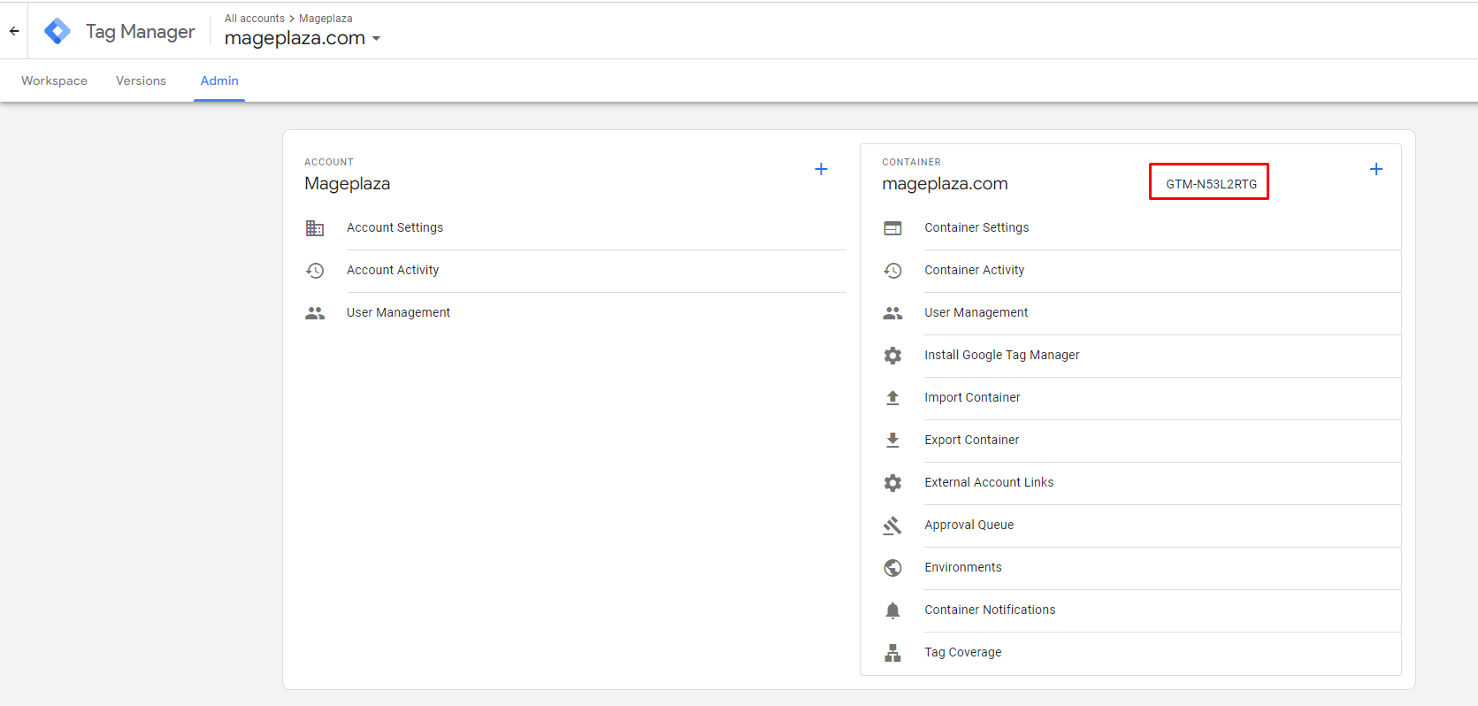Open the Mageplaza breadcrumb link
1478x706 pixels.
click(x=325, y=19)
